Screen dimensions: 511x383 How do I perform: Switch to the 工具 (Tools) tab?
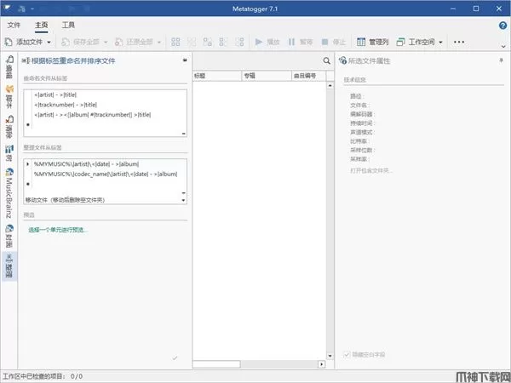[x=68, y=26]
